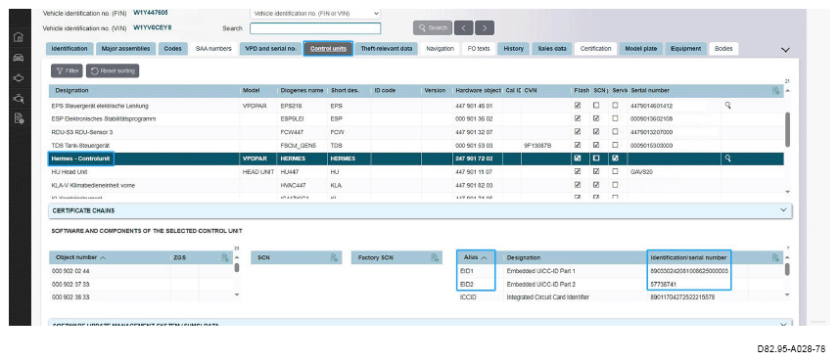Image resolution: width=839 pixels, height=361 pixels.
Task: Click the magnifier icon in the Hermes row
Action: click(x=727, y=158)
